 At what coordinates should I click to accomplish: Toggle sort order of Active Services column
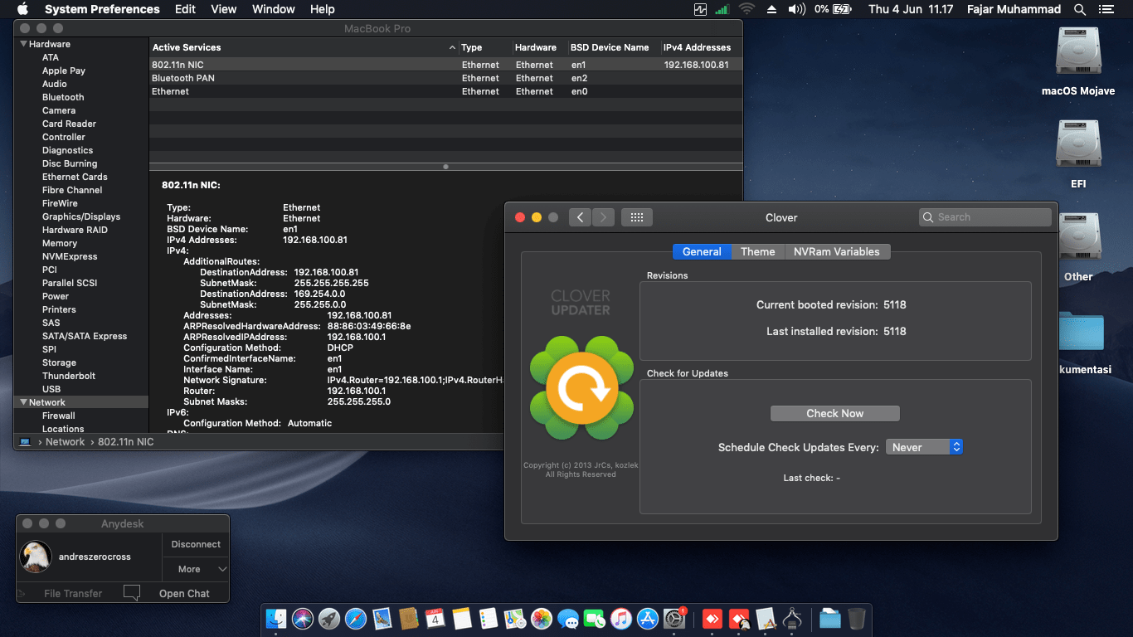point(304,47)
